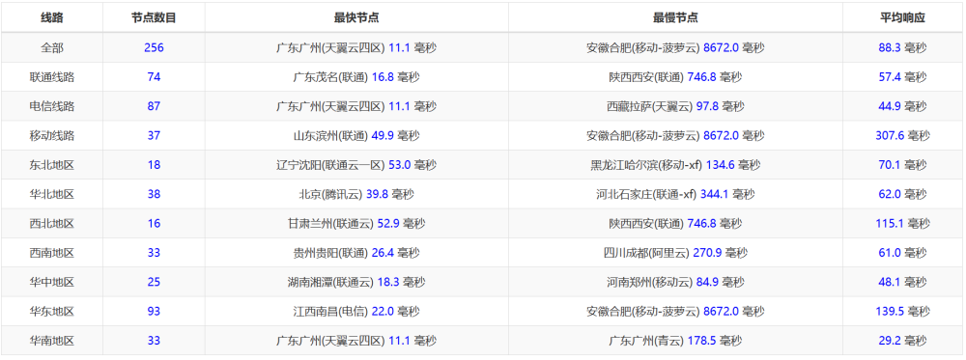Click slowest node 四川成都(阿里云) 270.9 毫秒
Screen dimensions: 966x360
tap(675, 252)
